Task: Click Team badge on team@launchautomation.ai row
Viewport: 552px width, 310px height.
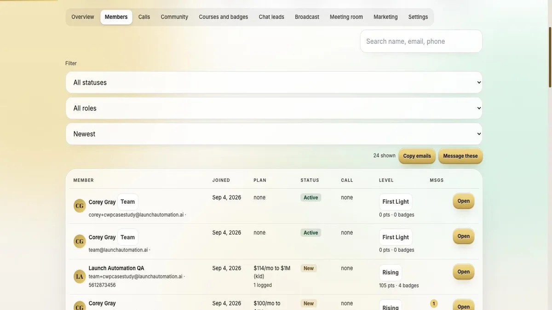Action: [x=128, y=237]
